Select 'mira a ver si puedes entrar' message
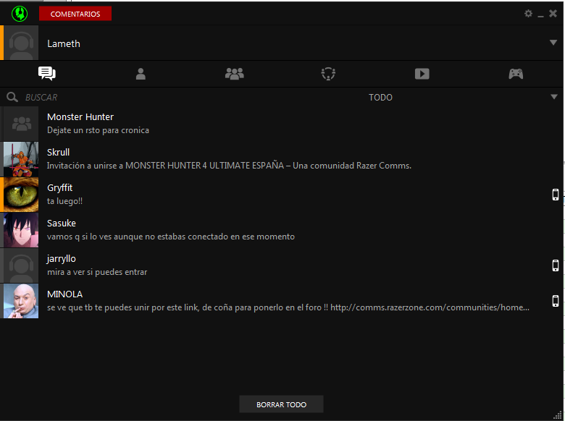565x421 pixels. [x=97, y=272]
